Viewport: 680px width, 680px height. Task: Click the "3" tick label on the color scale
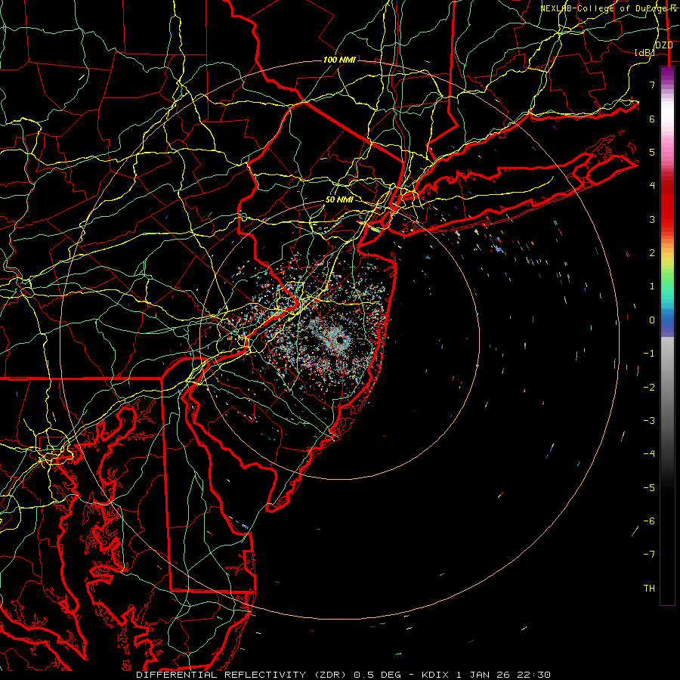tap(652, 219)
